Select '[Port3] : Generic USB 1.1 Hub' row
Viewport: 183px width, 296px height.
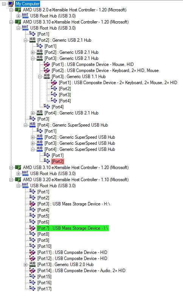79,77
